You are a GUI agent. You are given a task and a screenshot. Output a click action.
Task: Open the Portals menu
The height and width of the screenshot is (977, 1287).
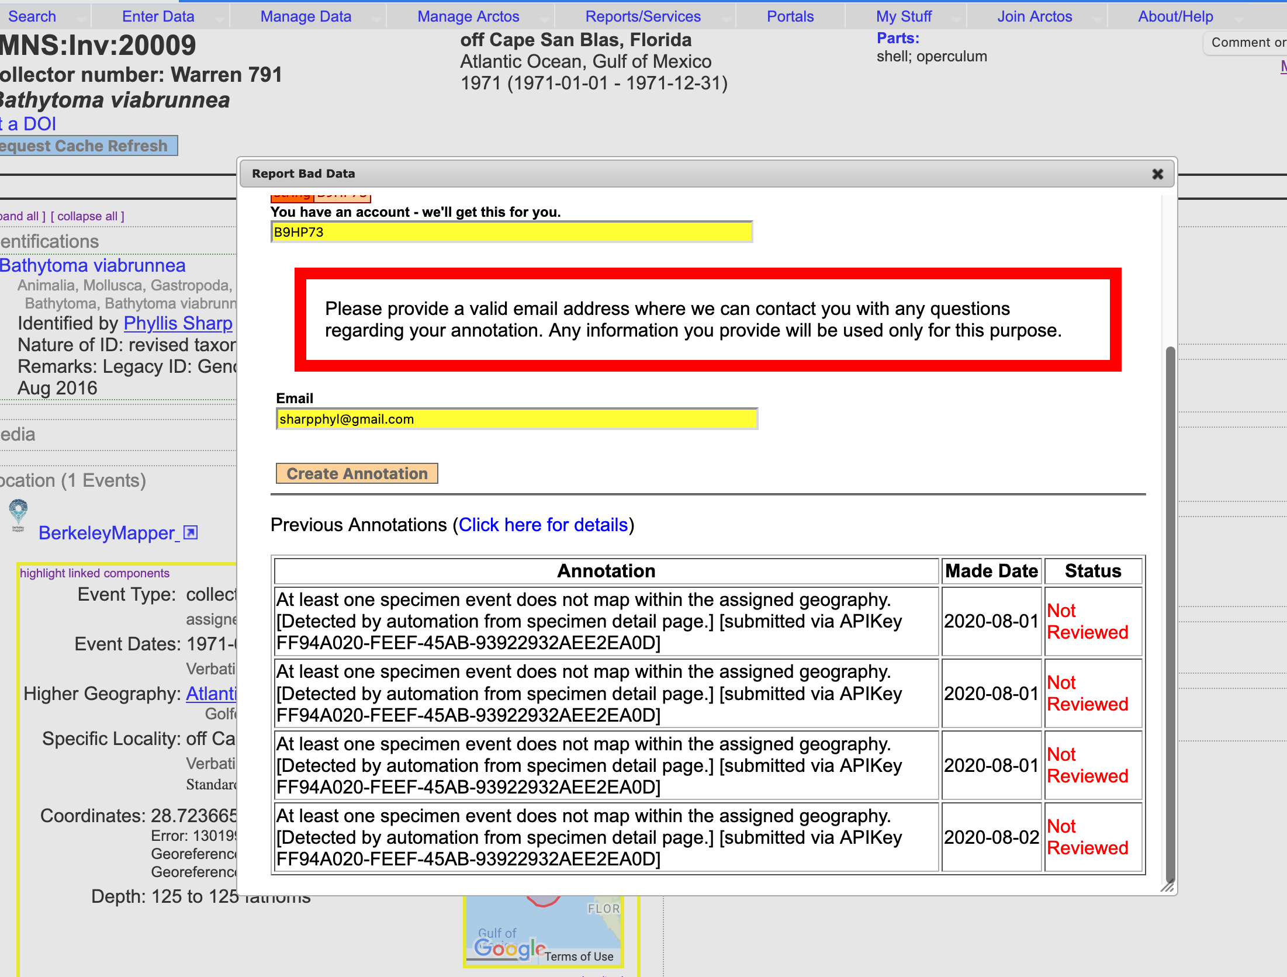790,16
